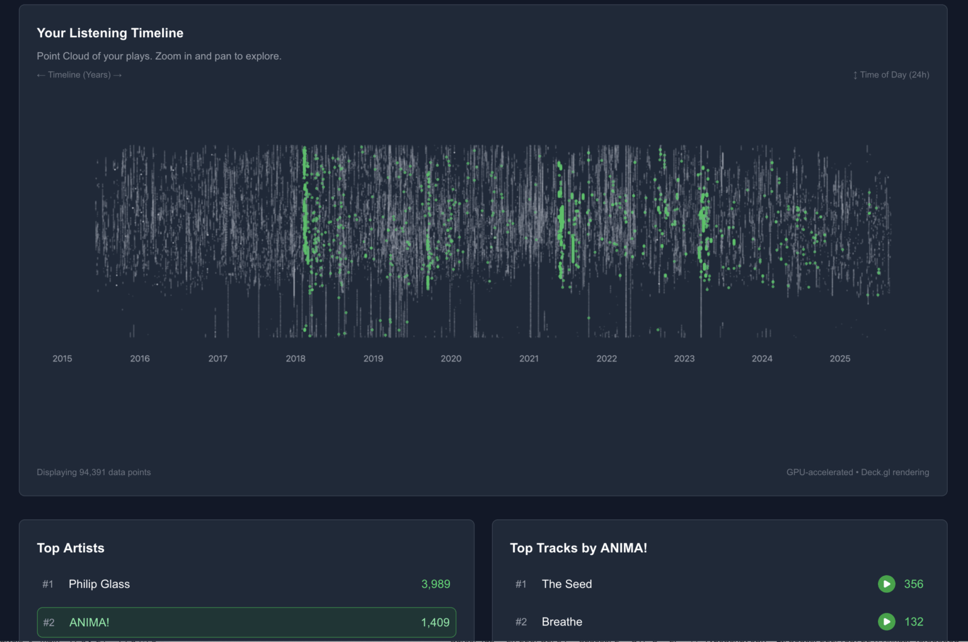Click the 2024 label on timeline axis
Screen dimensions: 968x642
(x=762, y=358)
